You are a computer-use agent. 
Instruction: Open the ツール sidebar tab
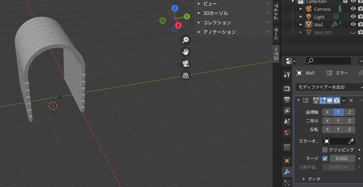point(276,34)
